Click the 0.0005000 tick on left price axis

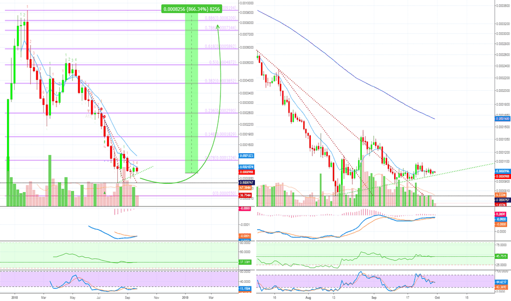(x=246, y=63)
